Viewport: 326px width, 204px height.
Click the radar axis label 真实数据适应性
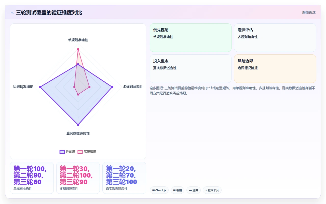pos(78,133)
